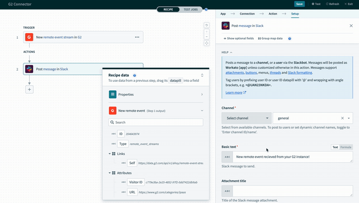Collapse the Attributes tree group

(110, 173)
